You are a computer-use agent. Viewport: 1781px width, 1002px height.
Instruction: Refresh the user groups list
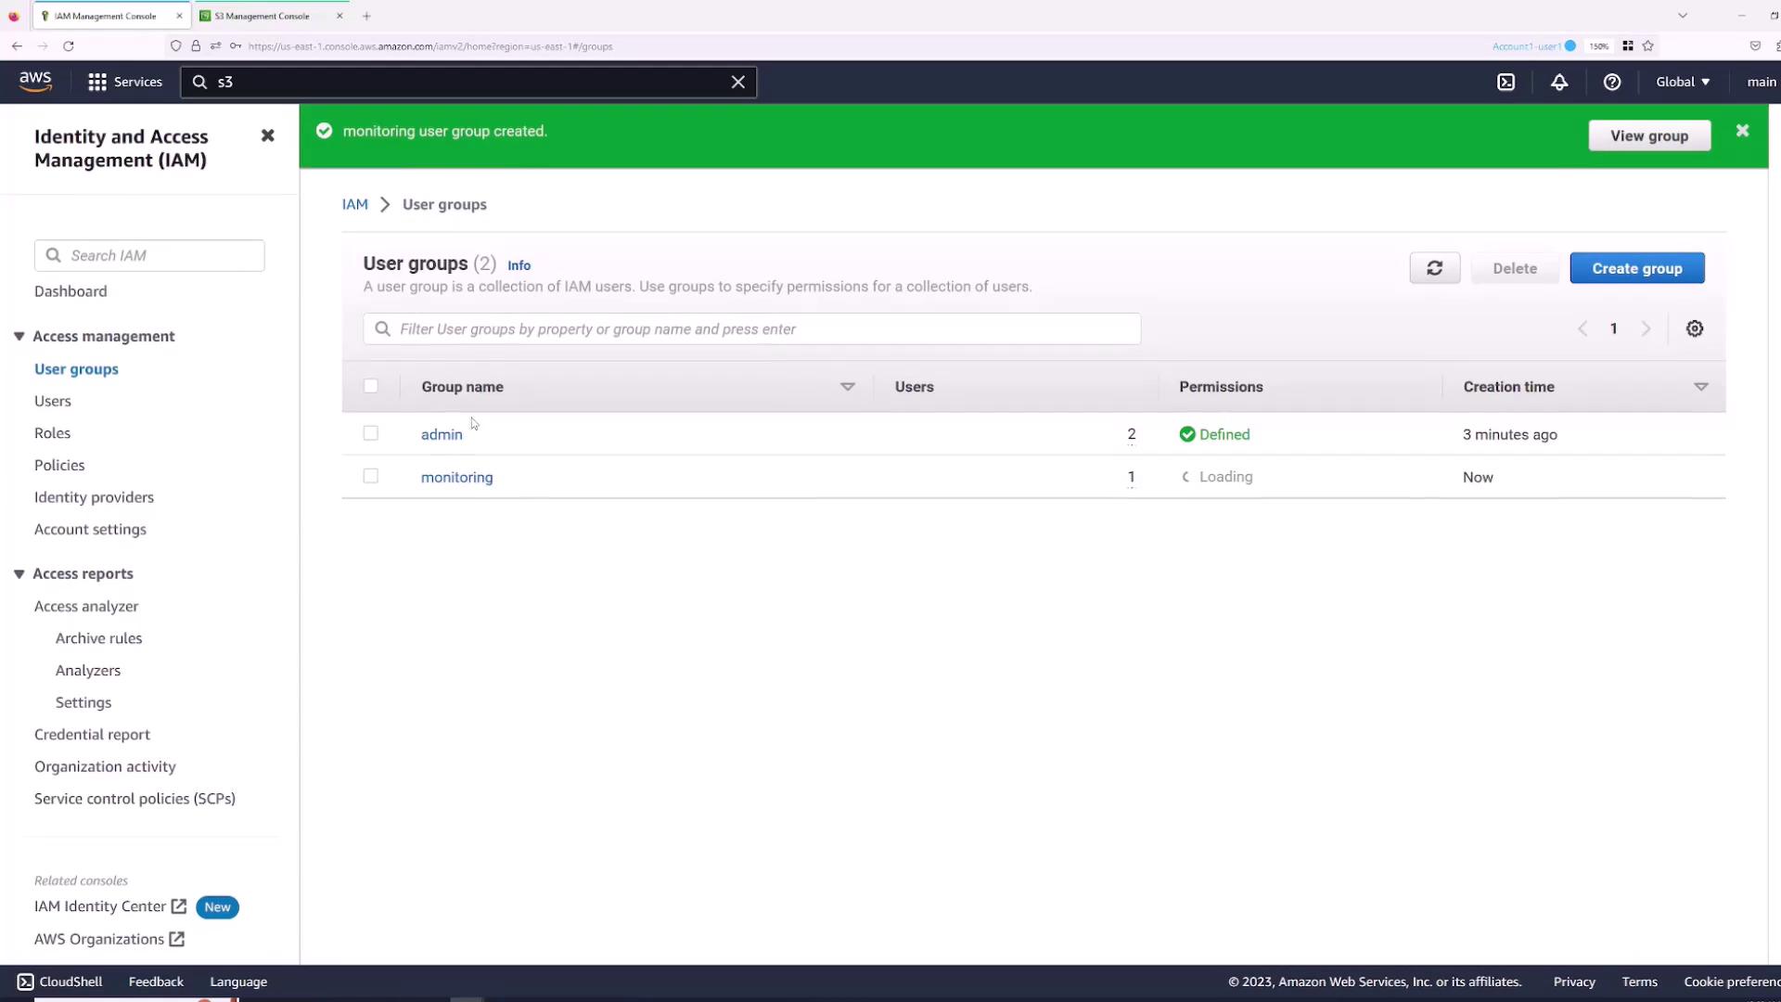pyautogui.click(x=1434, y=268)
